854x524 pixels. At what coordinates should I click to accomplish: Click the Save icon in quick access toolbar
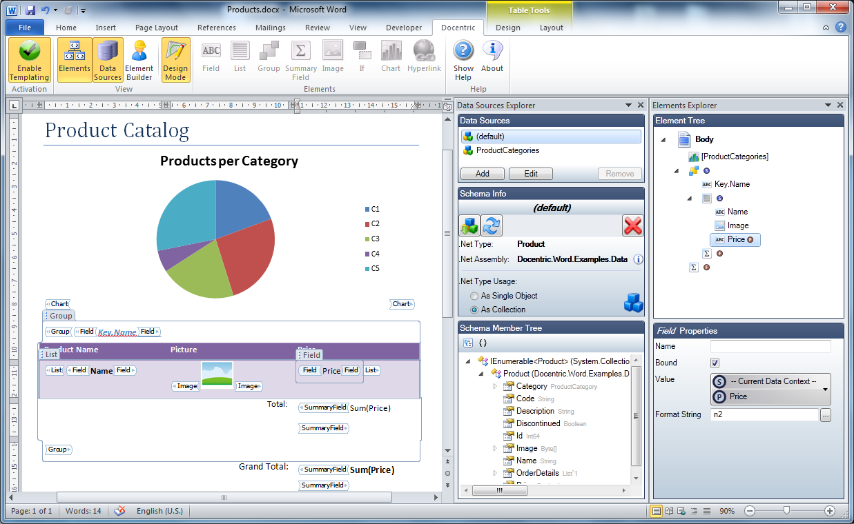pos(30,10)
